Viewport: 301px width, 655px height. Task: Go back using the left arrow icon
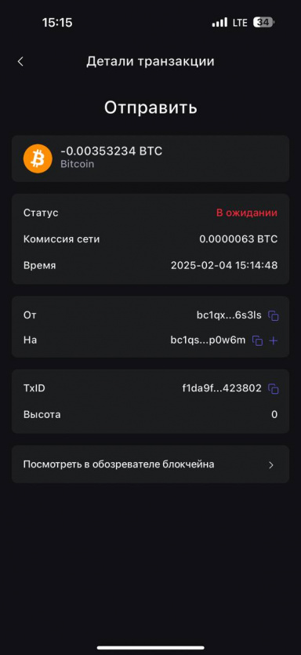click(20, 61)
